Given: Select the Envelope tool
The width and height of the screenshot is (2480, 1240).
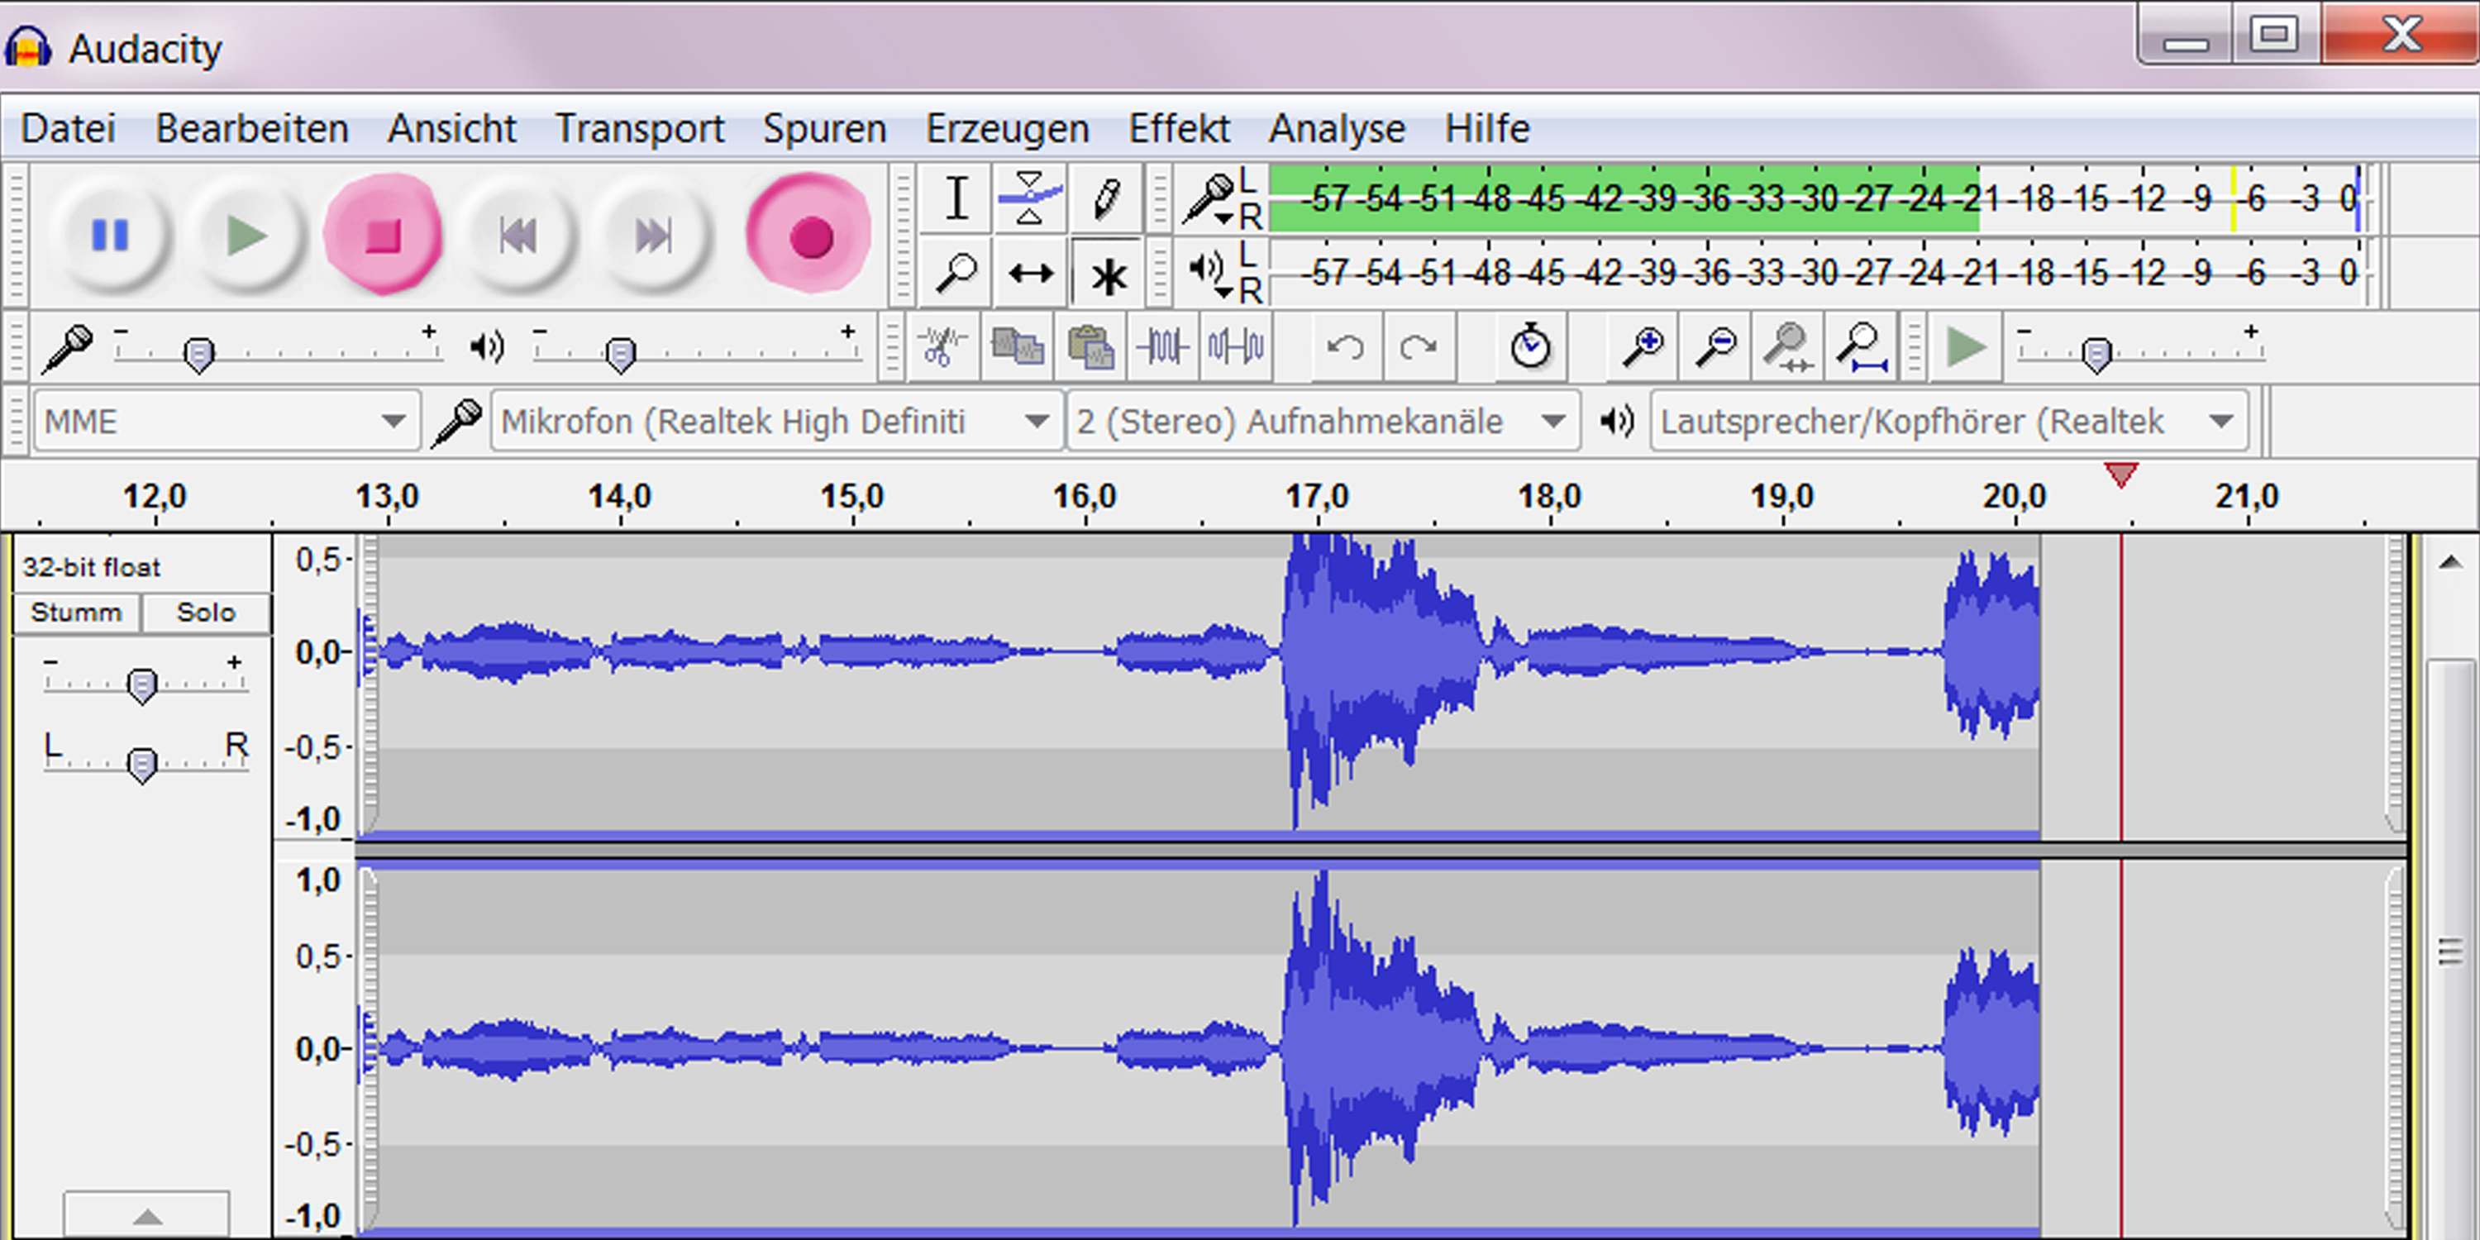Looking at the screenshot, I should (x=1029, y=198).
